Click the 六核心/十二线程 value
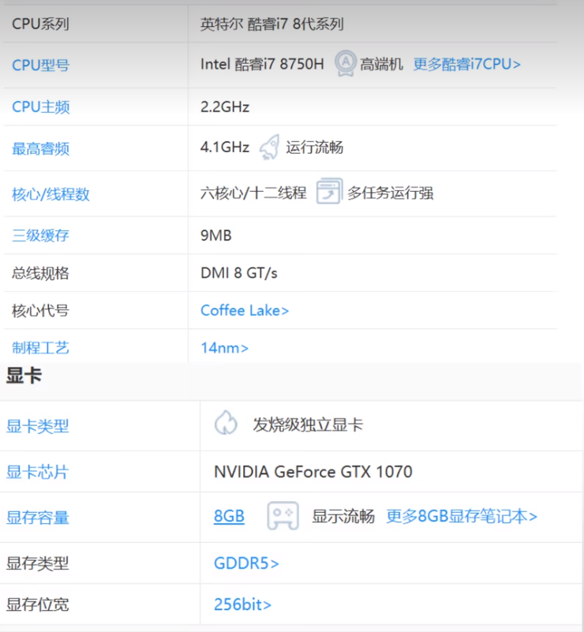 point(253,193)
